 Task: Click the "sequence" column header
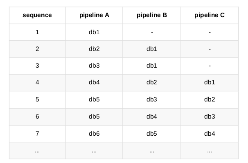tap(37, 15)
